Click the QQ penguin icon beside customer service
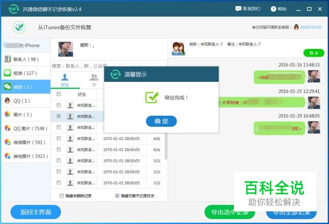The image size is (329, 224). [296, 27]
